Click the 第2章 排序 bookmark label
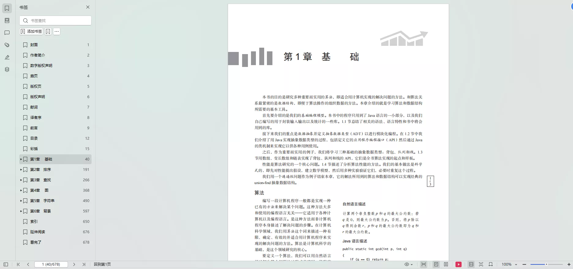Screen dimensions: 573x269 [x=40, y=170]
